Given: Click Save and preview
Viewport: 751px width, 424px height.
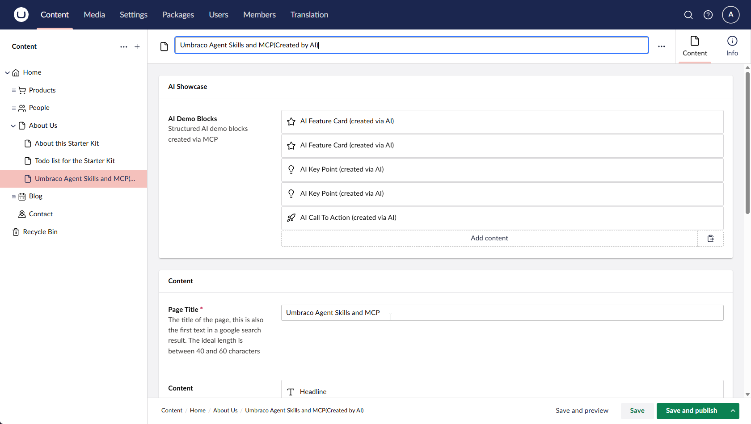Looking at the screenshot, I should (582, 411).
